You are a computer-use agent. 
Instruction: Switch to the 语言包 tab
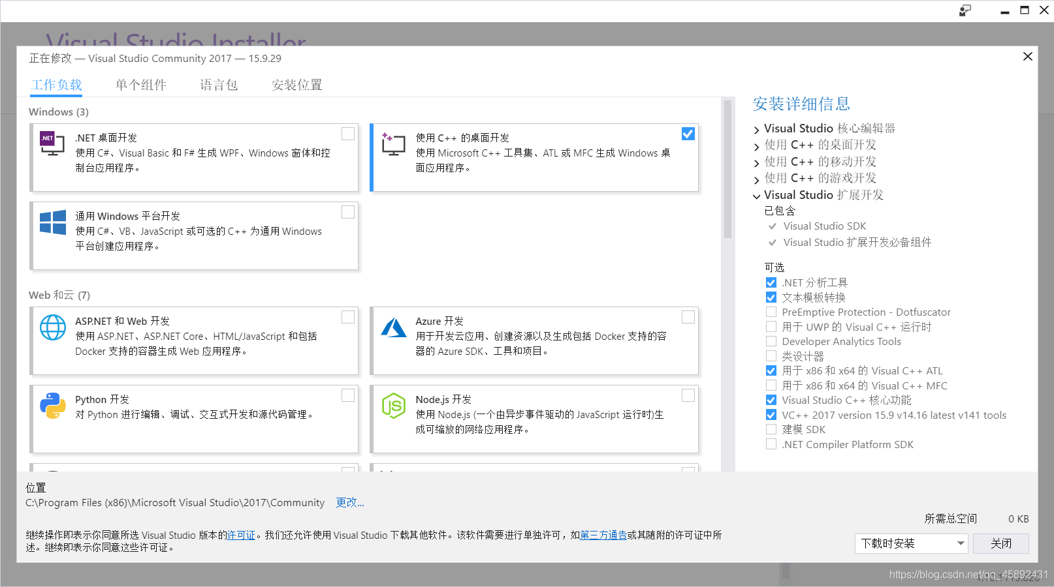[x=219, y=85]
